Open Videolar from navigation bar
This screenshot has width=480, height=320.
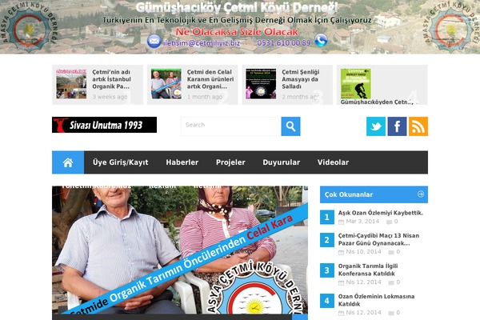pos(333,162)
